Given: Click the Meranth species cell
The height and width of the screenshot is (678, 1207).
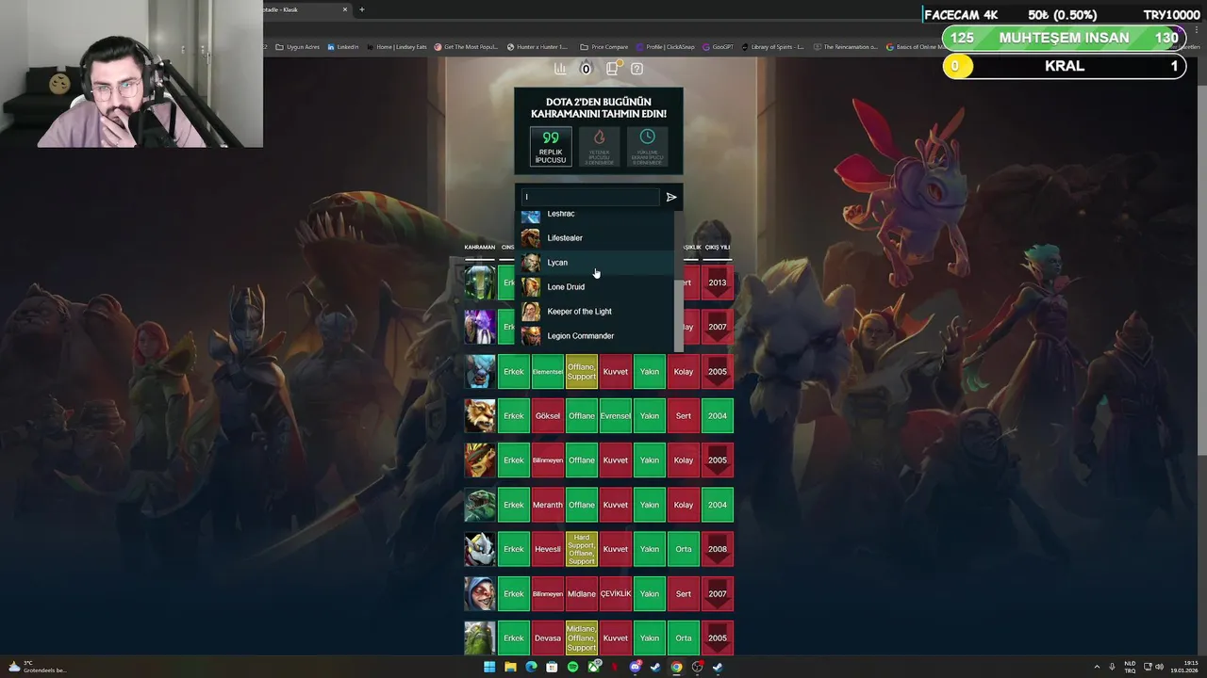Looking at the screenshot, I should (548, 505).
